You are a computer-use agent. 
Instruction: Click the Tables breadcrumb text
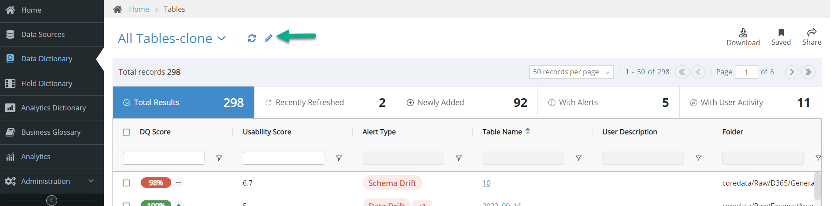(x=174, y=9)
